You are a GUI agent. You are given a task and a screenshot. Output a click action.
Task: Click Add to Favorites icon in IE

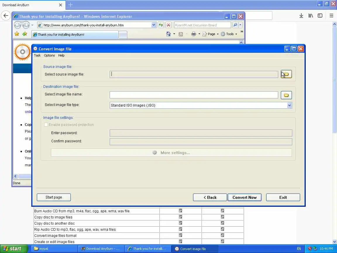point(25,34)
